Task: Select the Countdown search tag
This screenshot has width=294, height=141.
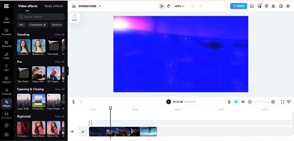Action: pyautogui.click(x=38, y=25)
